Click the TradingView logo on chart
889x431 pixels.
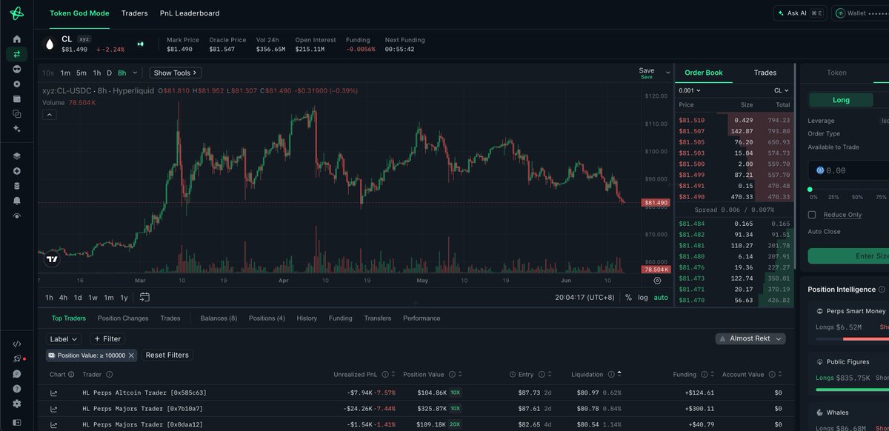click(x=51, y=258)
